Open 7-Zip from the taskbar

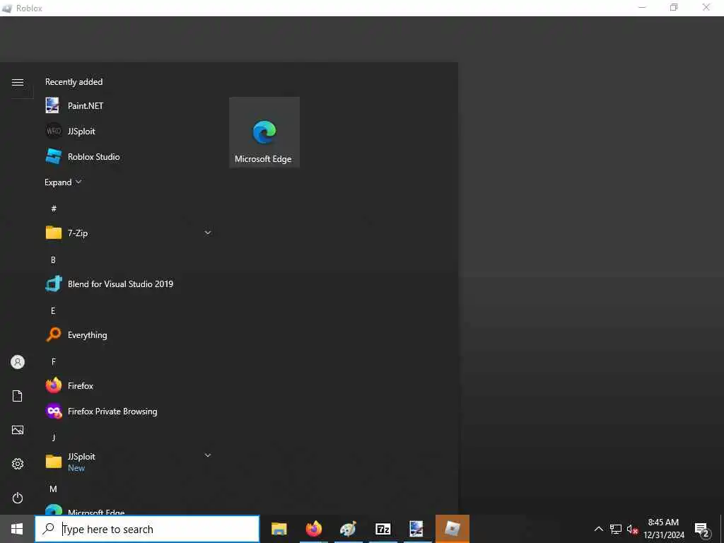click(383, 529)
